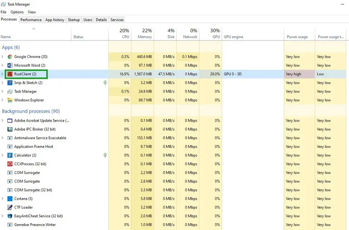
Task: Expand the Cortana process group
Action: click(2, 198)
